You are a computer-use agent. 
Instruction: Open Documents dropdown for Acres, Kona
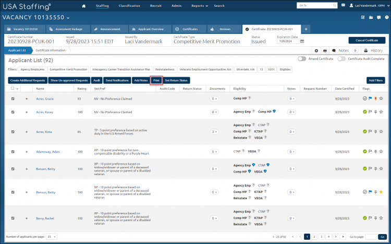(x=214, y=132)
